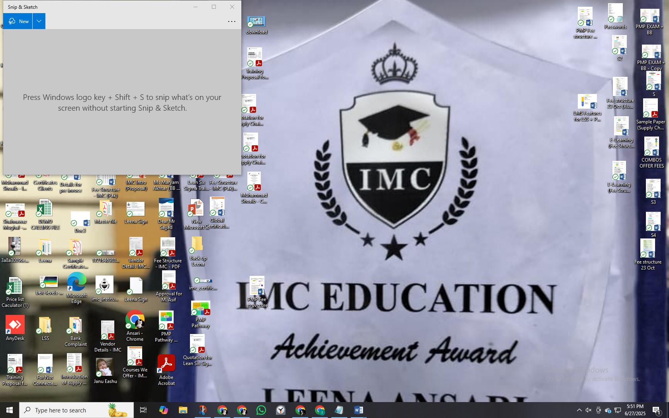This screenshot has height=418, width=669.
Task: Show hidden system tray icons
Action: pyautogui.click(x=579, y=410)
